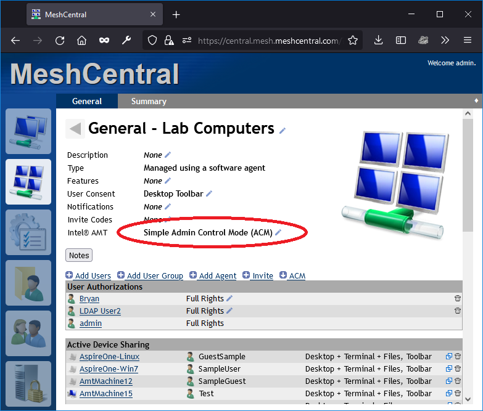Image resolution: width=483 pixels, height=411 pixels.
Task: Edit User Consent Desktop Toolbar setting
Action: [x=209, y=194]
